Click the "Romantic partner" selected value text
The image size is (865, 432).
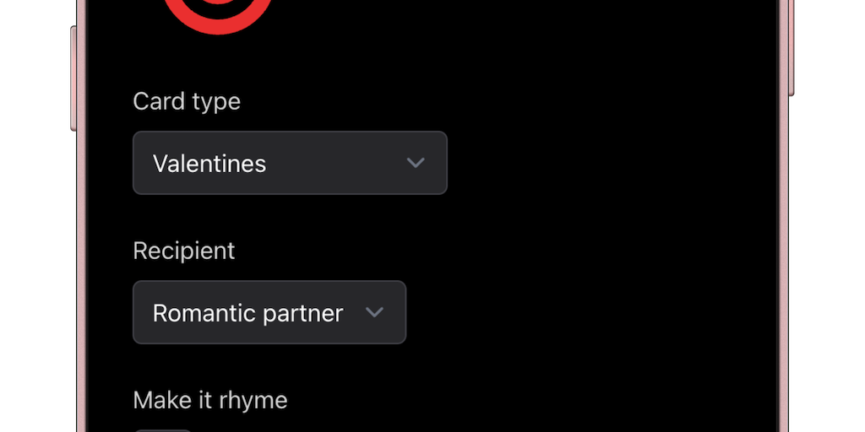coord(248,313)
